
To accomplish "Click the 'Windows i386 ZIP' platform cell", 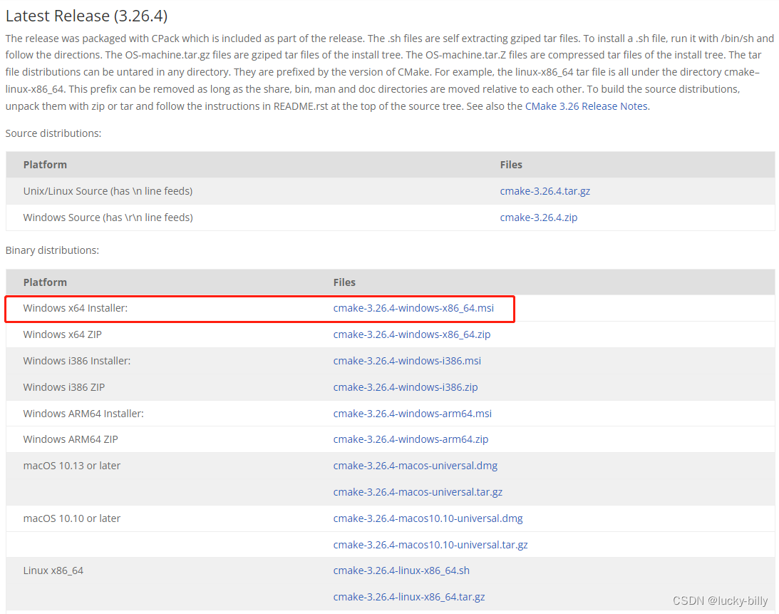I will [63, 387].
